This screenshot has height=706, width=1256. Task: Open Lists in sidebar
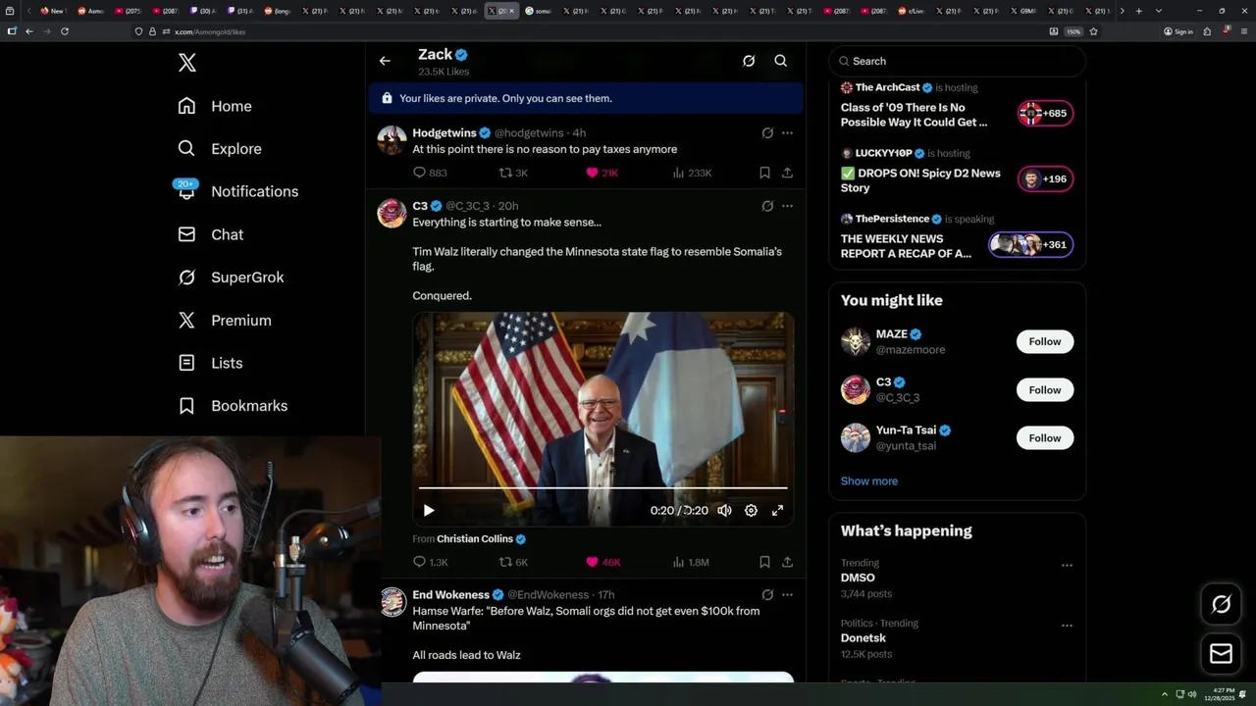[x=210, y=363]
